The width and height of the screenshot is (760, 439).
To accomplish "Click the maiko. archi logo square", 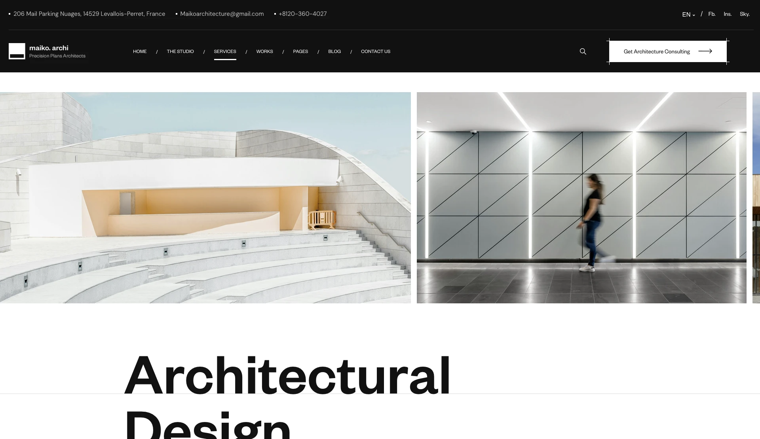I will coord(17,51).
